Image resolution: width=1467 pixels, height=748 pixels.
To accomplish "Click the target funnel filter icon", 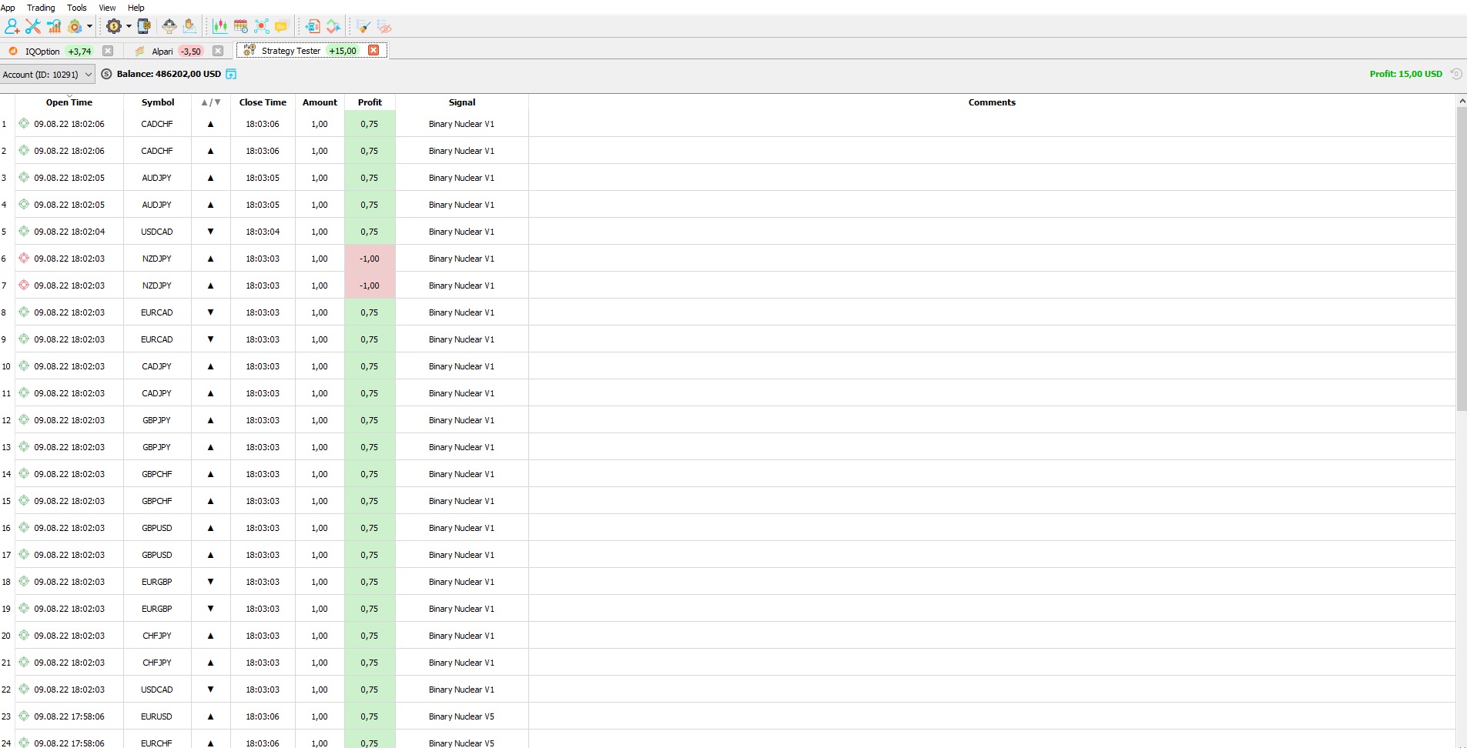I will (x=169, y=27).
